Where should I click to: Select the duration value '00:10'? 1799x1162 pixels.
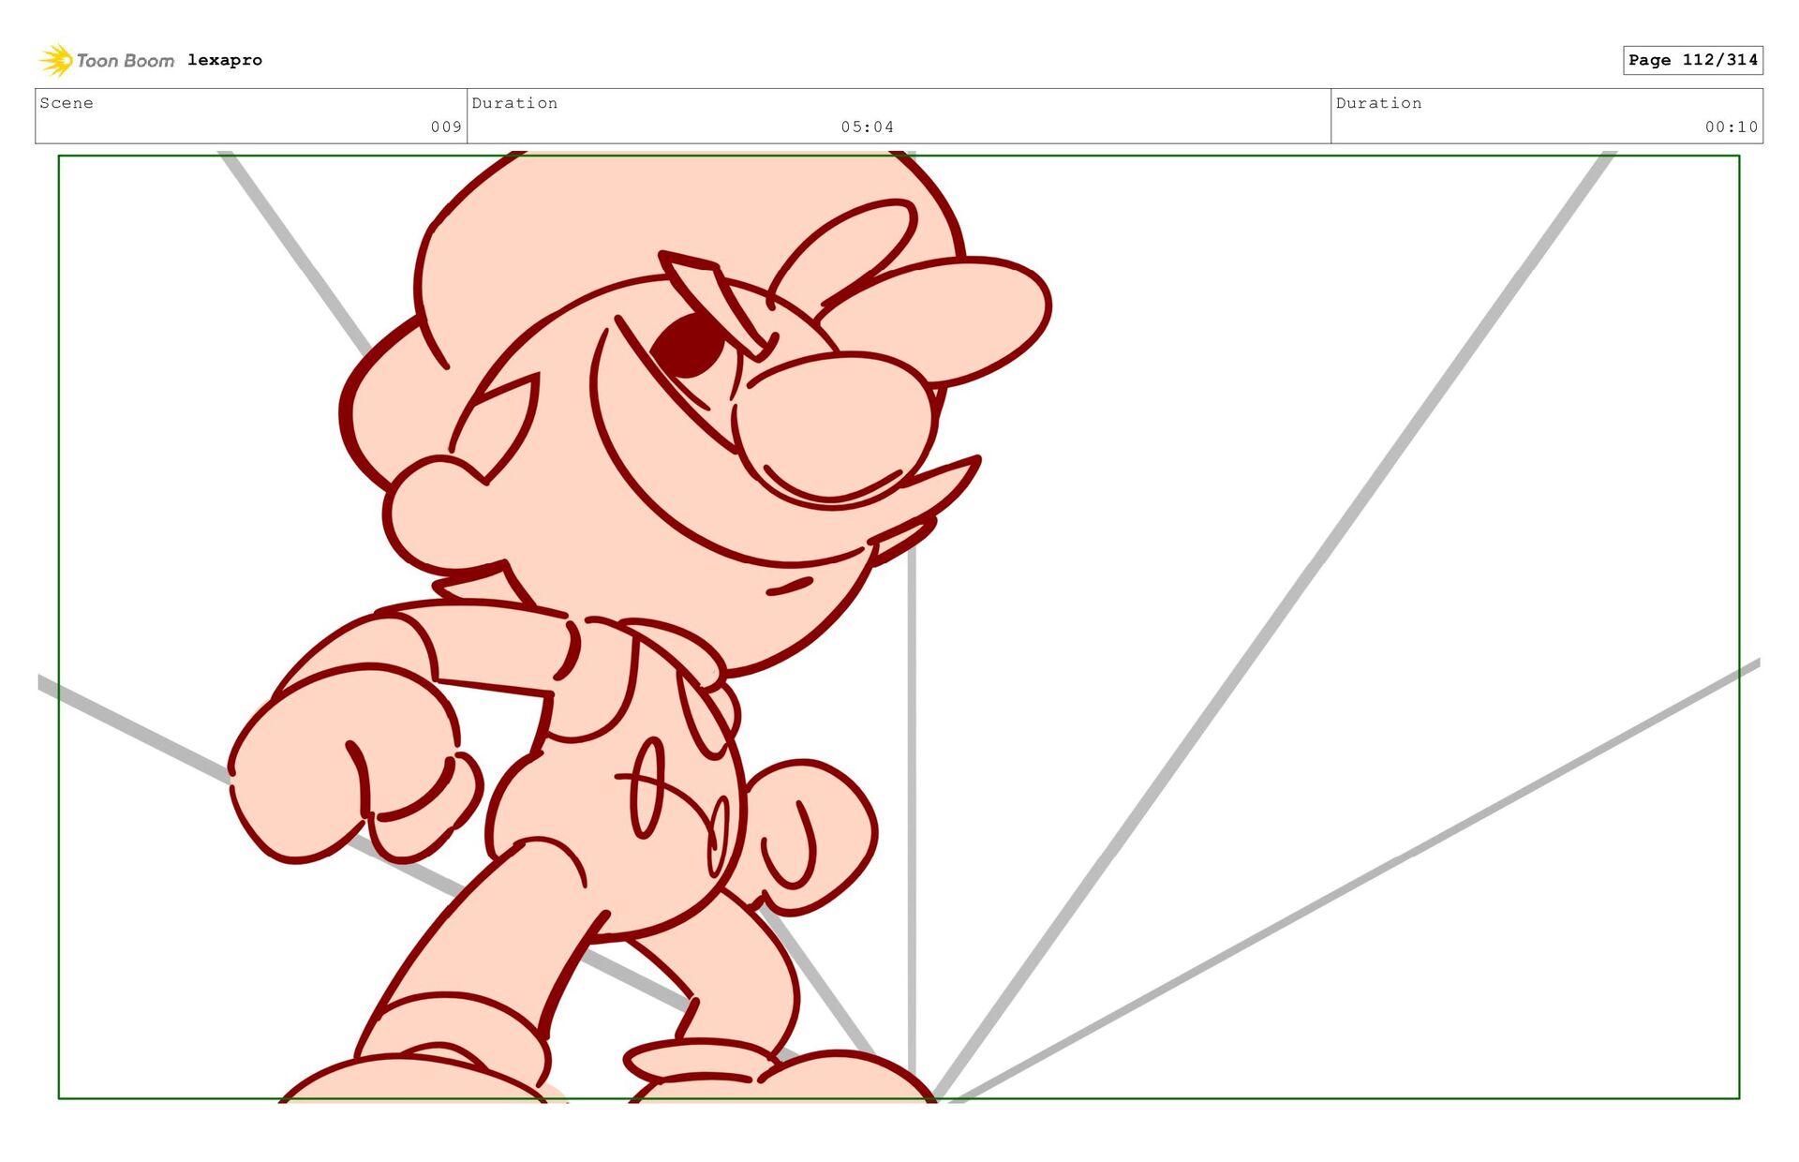1732,127
